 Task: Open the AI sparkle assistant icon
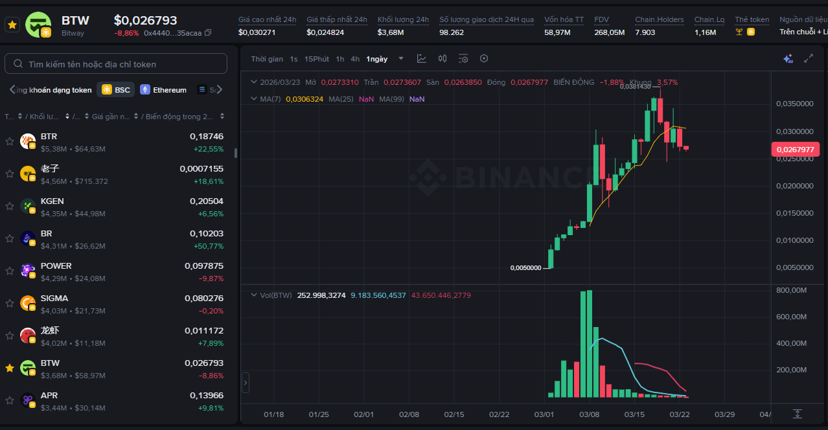pos(788,58)
